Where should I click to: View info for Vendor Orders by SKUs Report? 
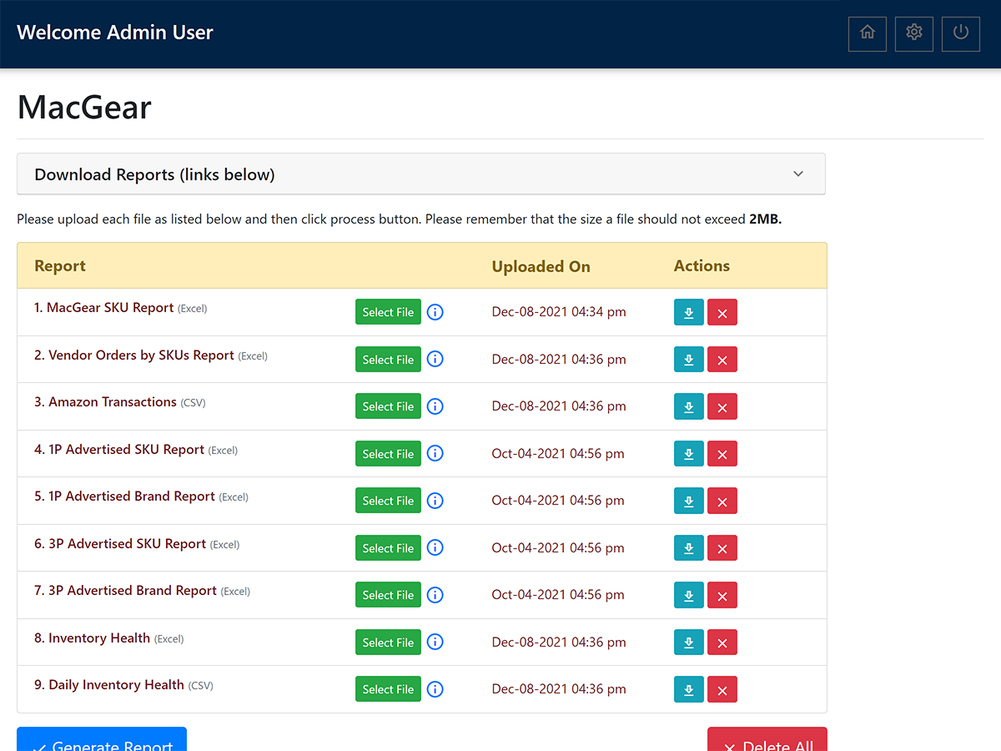point(435,359)
